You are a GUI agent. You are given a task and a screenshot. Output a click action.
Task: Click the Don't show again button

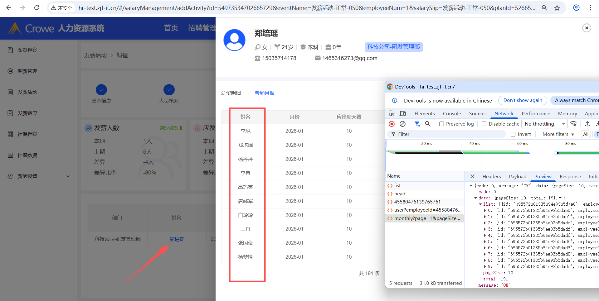523,100
